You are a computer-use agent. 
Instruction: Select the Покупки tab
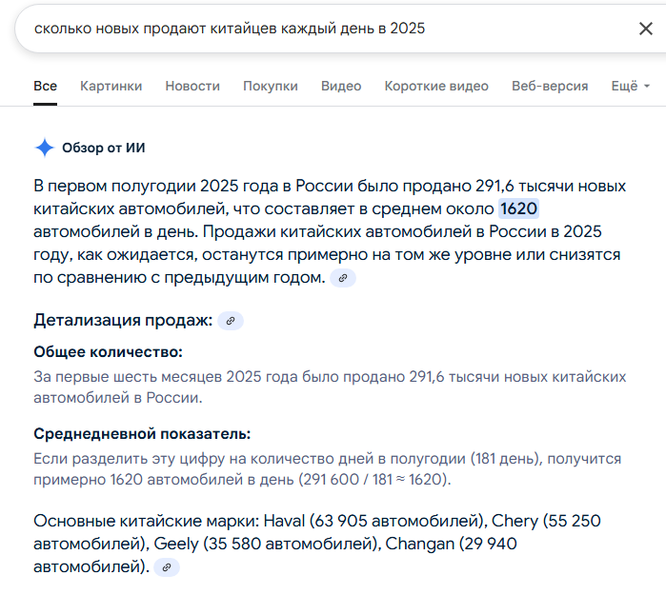[271, 86]
